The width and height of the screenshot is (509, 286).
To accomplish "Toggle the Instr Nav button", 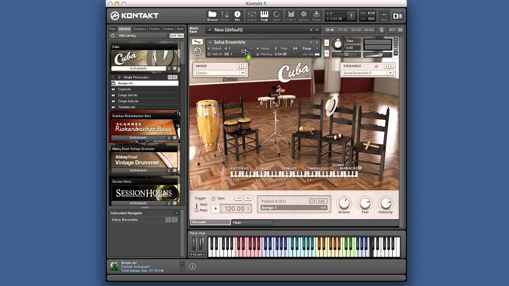I will (x=177, y=35).
